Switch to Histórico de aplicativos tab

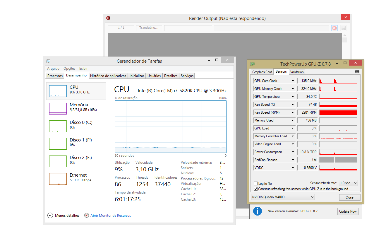[x=108, y=76]
